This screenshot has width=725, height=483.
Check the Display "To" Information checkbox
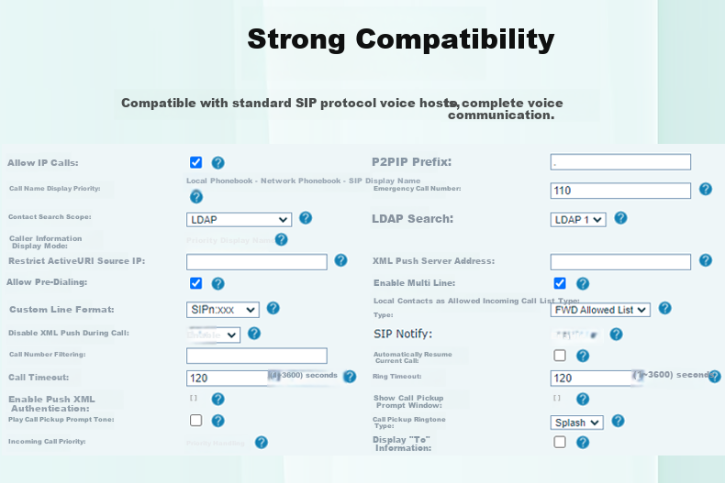click(x=560, y=442)
